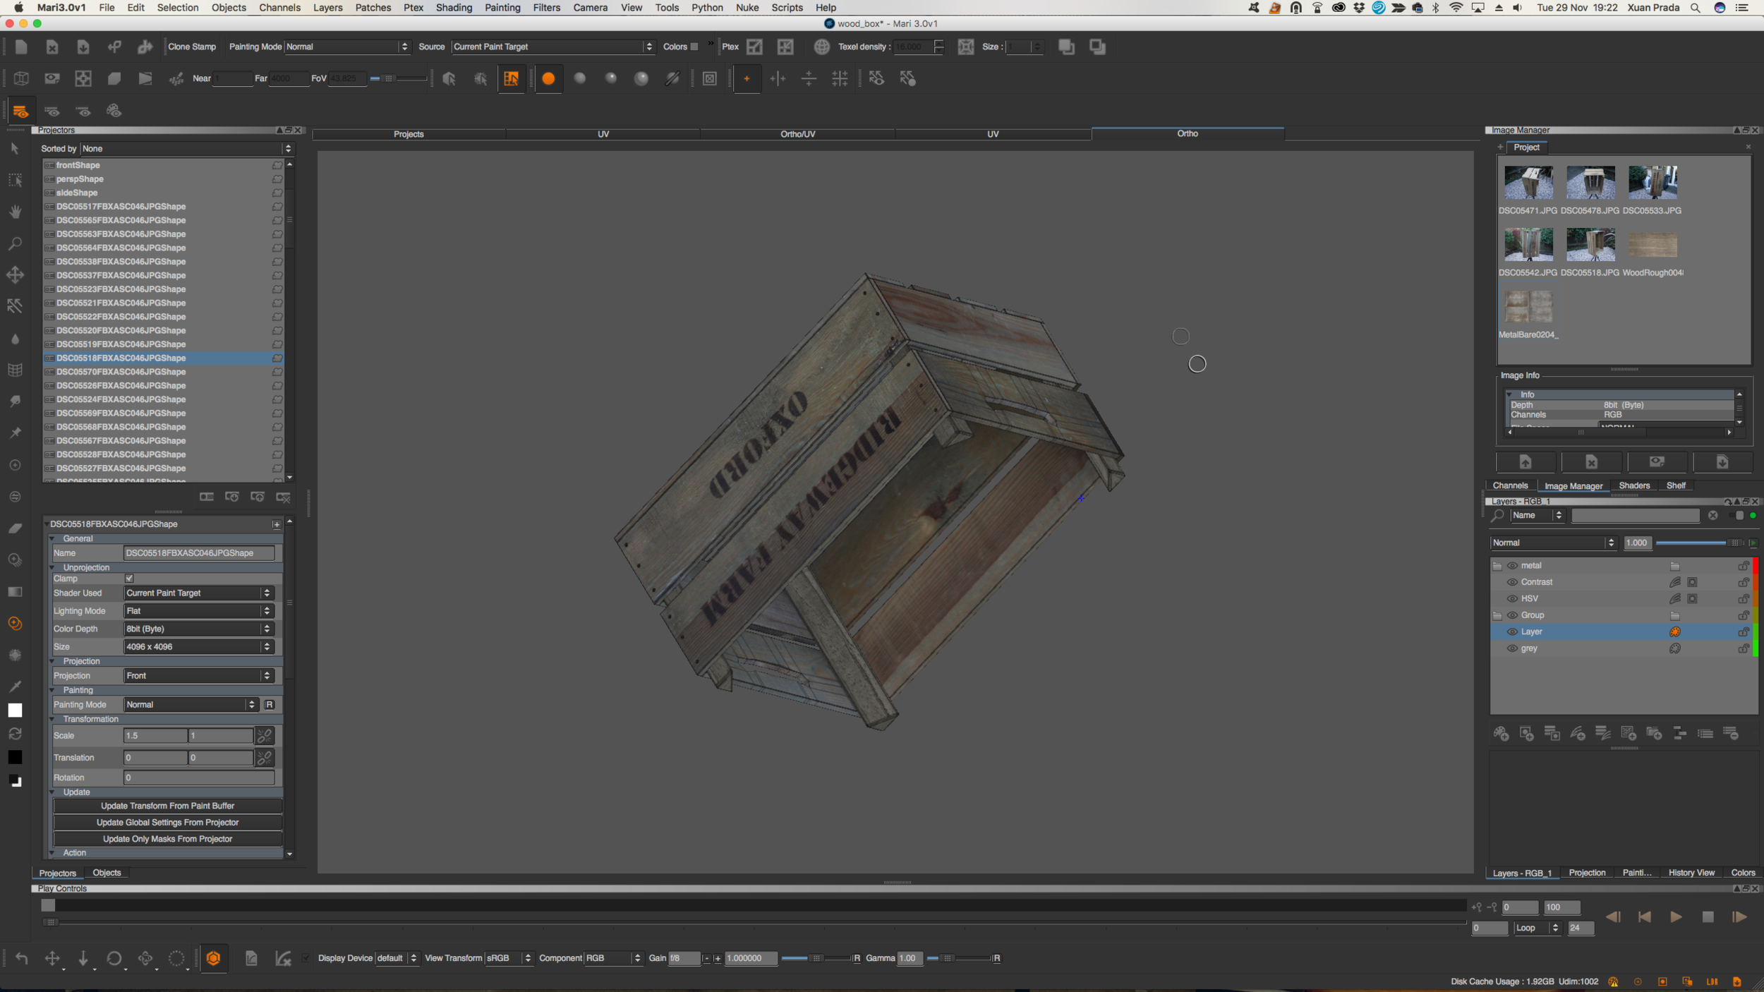Adjust the Gain slider
This screenshot has width=1764, height=992.
pos(816,958)
